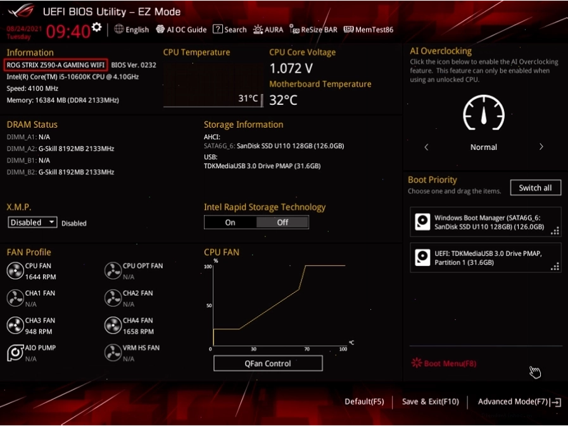This screenshot has width=568, height=426.
Task: Open the Search tool
Action: coord(230,29)
